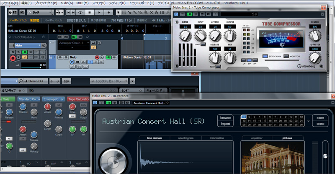The image size is (335, 174).
Task: Go to previous marker in transport
Action: coord(68,13)
